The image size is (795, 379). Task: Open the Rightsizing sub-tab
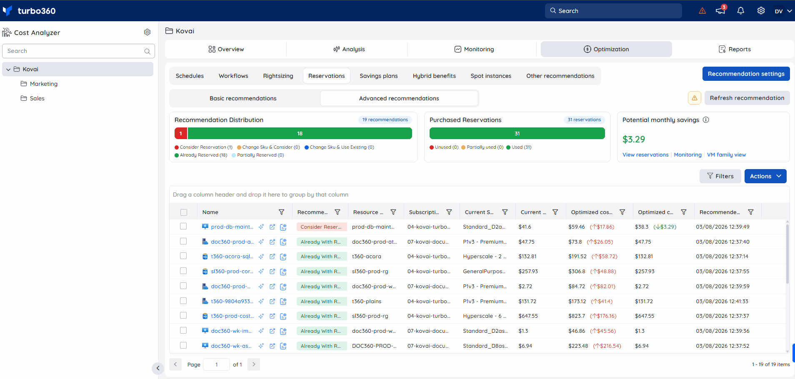[278, 76]
